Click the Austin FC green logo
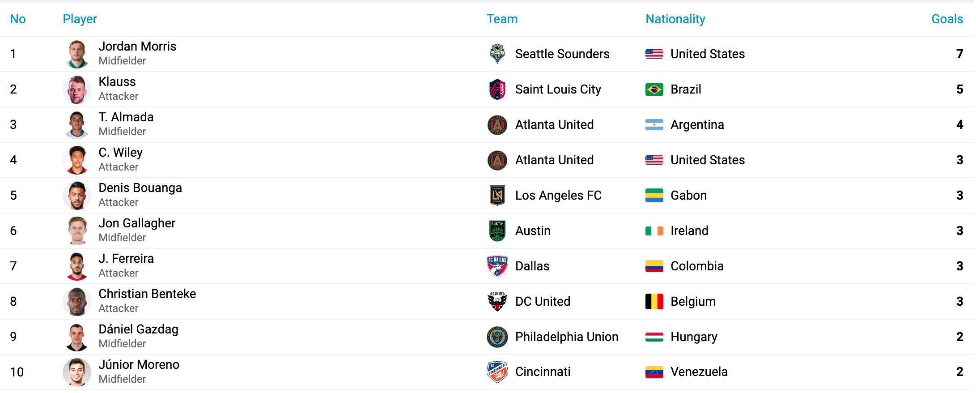 [x=497, y=231]
